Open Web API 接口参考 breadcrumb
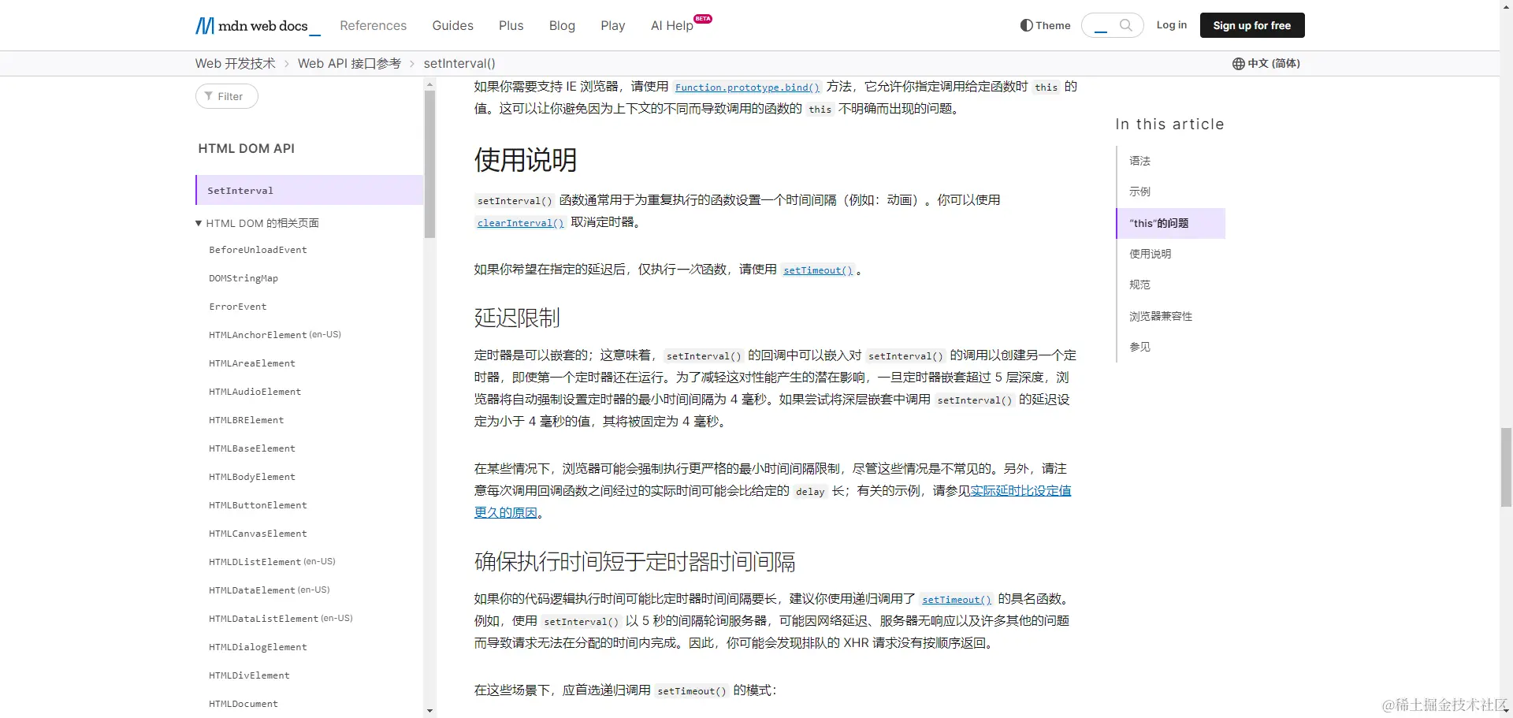The height and width of the screenshot is (718, 1513). tap(349, 64)
